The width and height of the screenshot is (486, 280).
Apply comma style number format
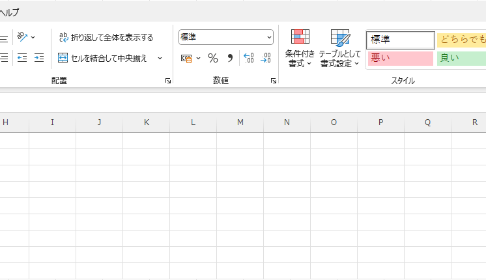229,58
